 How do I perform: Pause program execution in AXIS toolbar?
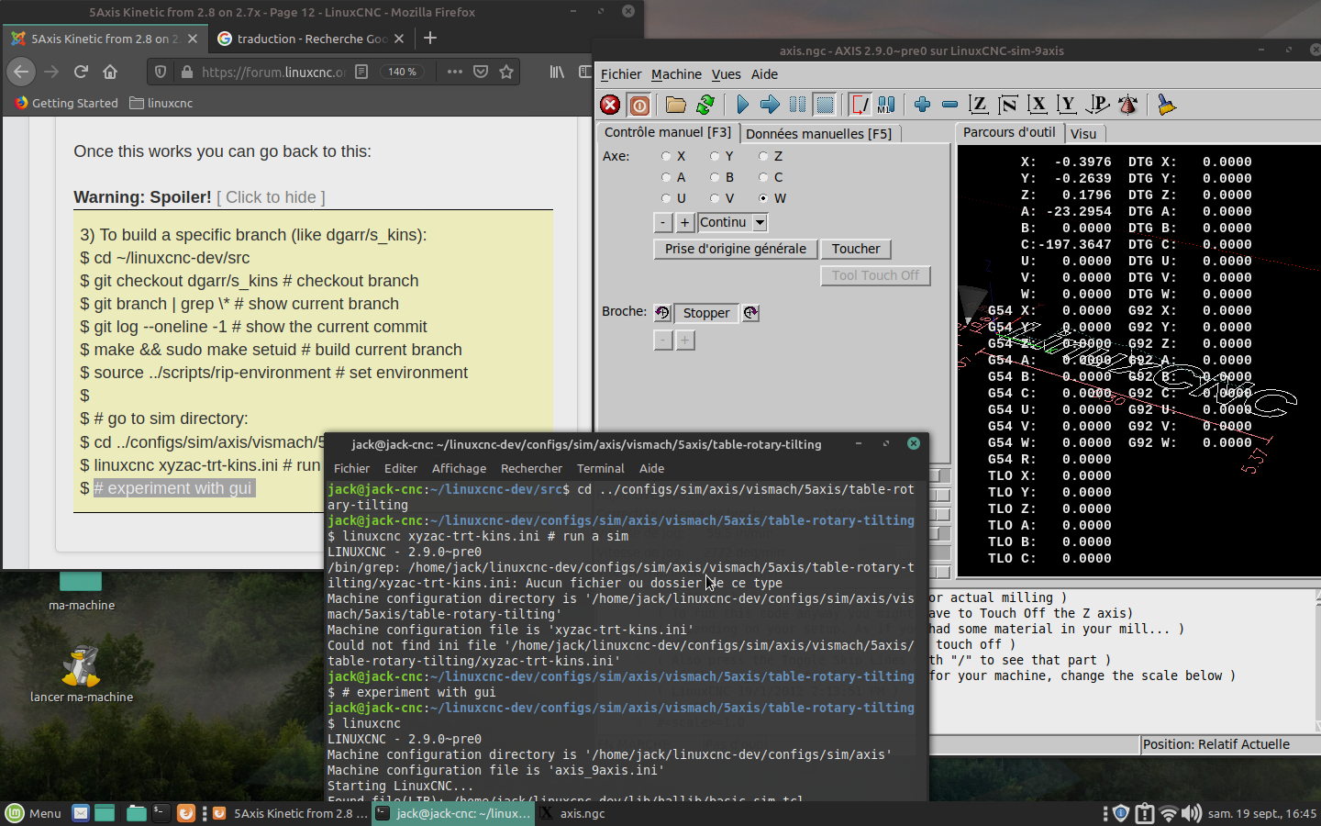coord(797,105)
